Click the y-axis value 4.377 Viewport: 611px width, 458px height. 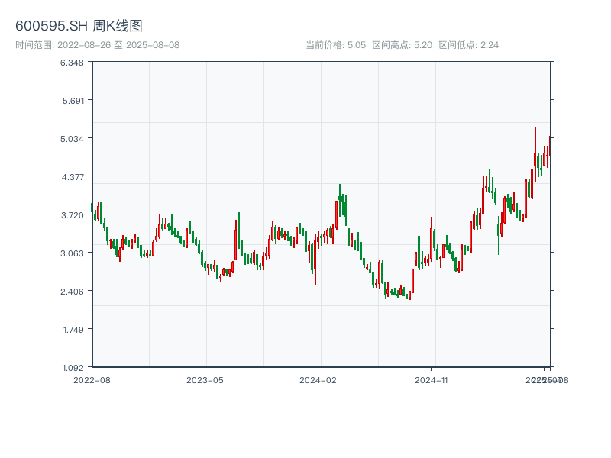pos(73,177)
